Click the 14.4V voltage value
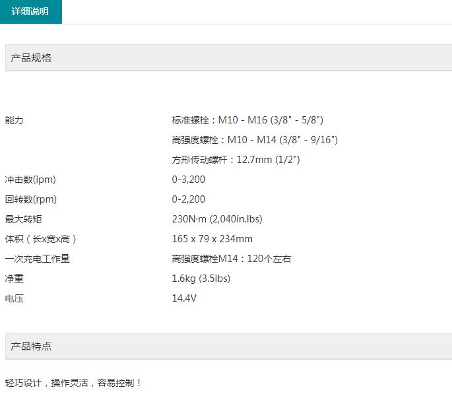Screen dimensions: 452x398 [x=184, y=298]
